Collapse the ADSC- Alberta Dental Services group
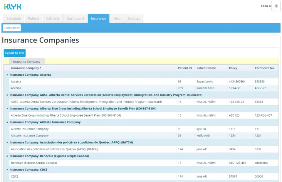Image resolution: width=282 pixels, height=182 pixels. [7, 95]
